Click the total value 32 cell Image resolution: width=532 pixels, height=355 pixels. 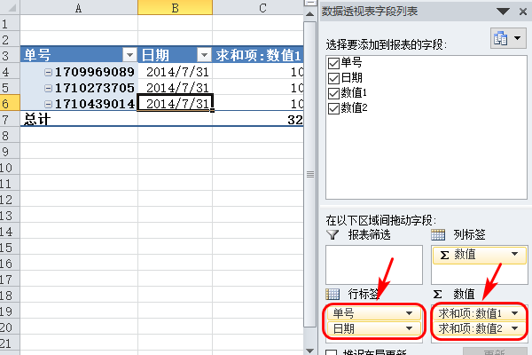point(258,119)
